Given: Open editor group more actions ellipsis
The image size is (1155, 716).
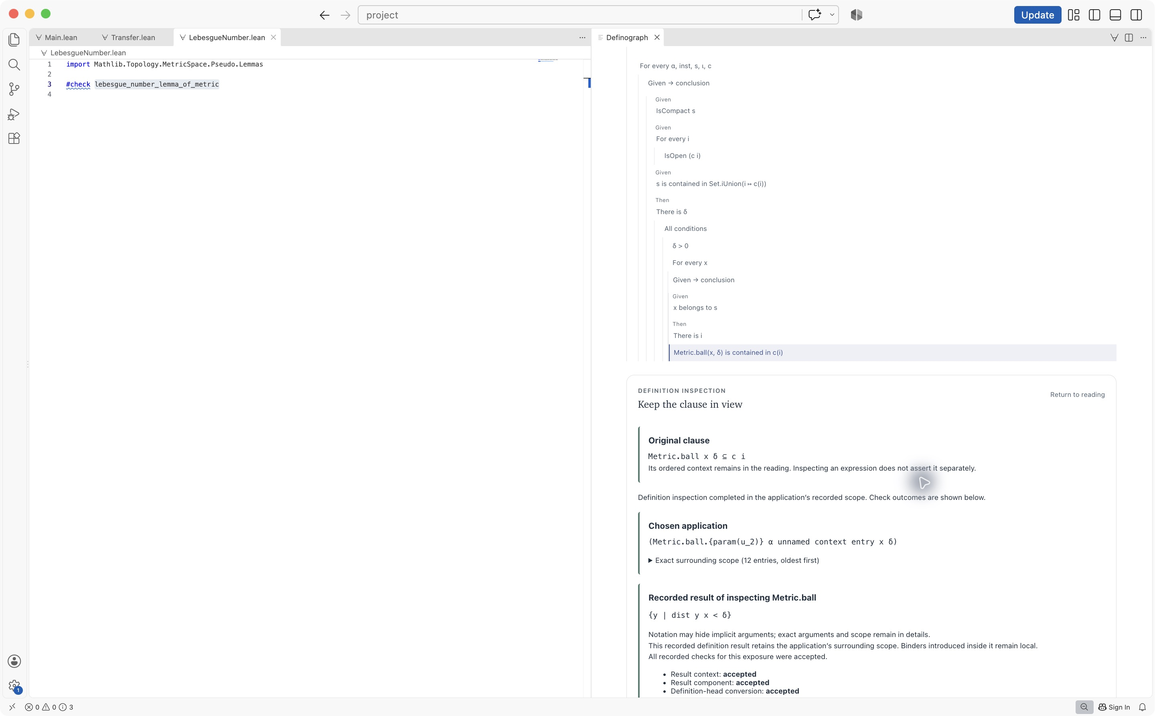Looking at the screenshot, I should [x=582, y=37].
